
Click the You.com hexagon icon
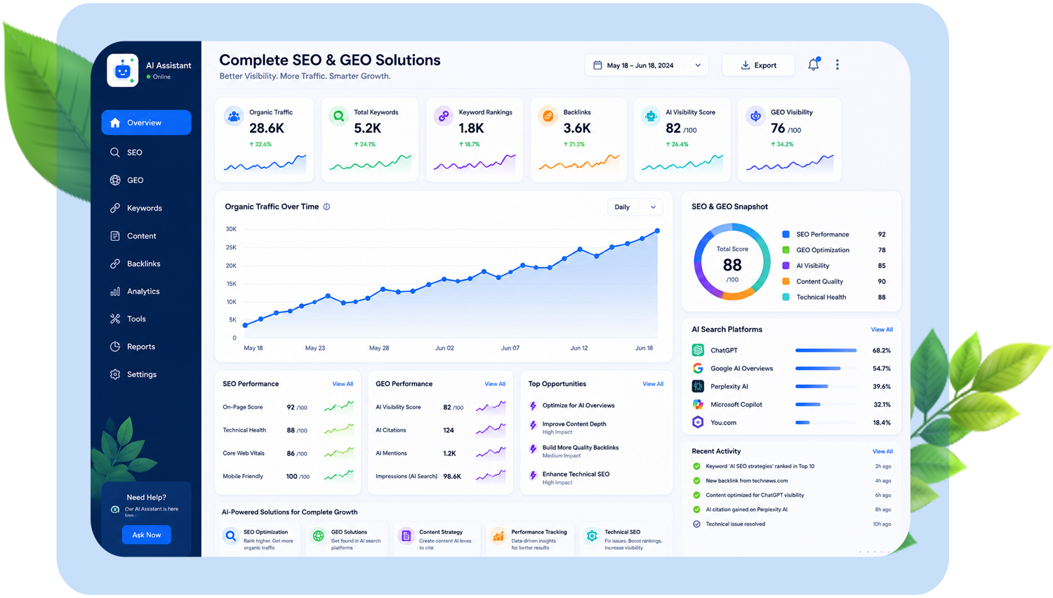(x=698, y=423)
